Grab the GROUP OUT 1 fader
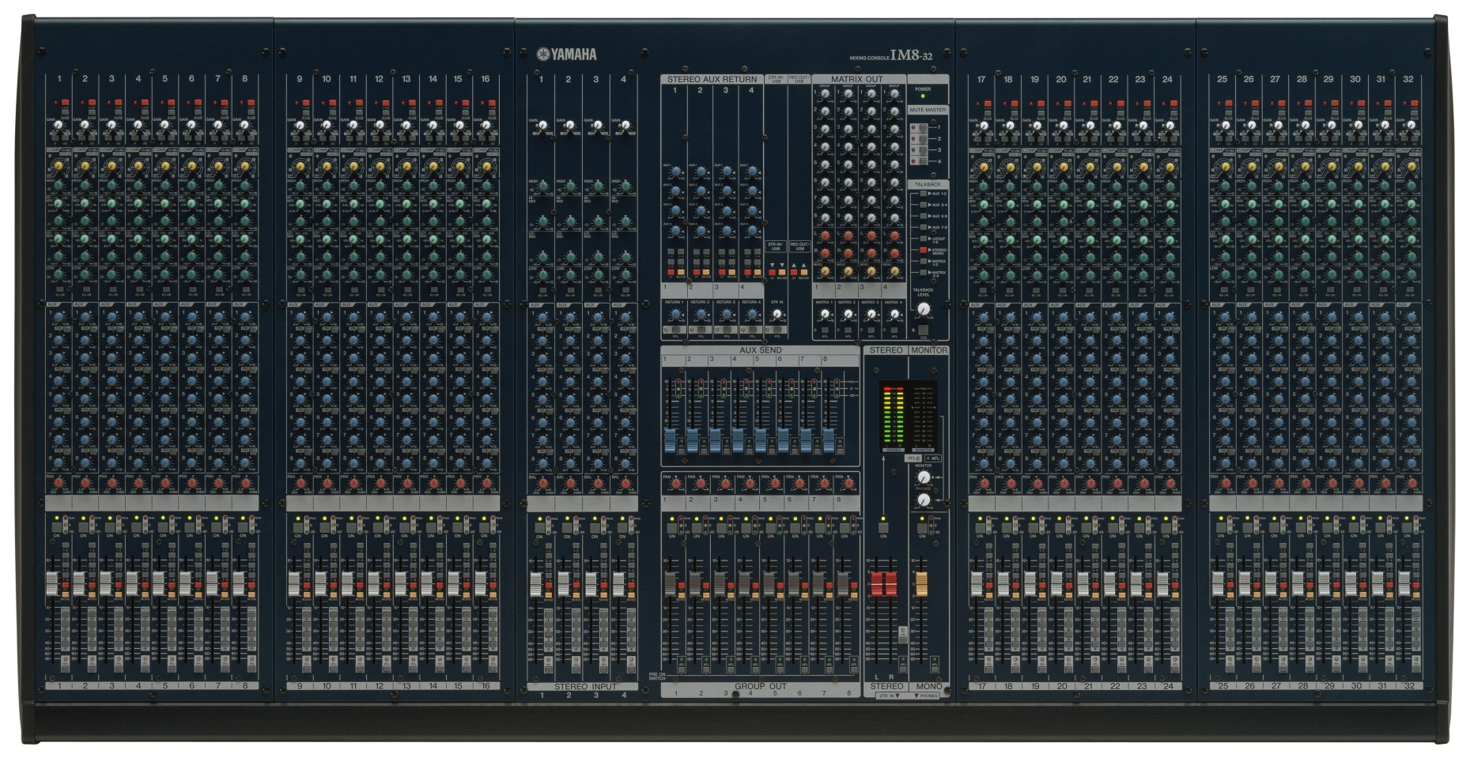 670,583
